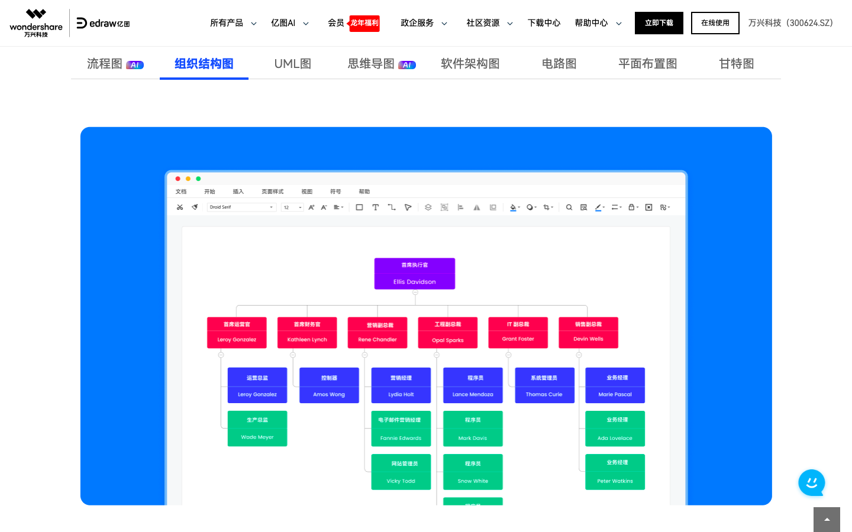Select the Rectangle shape tool
The height and width of the screenshot is (532, 852).
(x=359, y=207)
